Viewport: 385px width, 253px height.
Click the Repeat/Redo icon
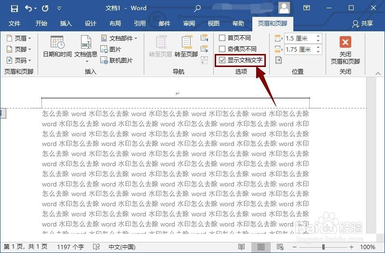(45, 9)
